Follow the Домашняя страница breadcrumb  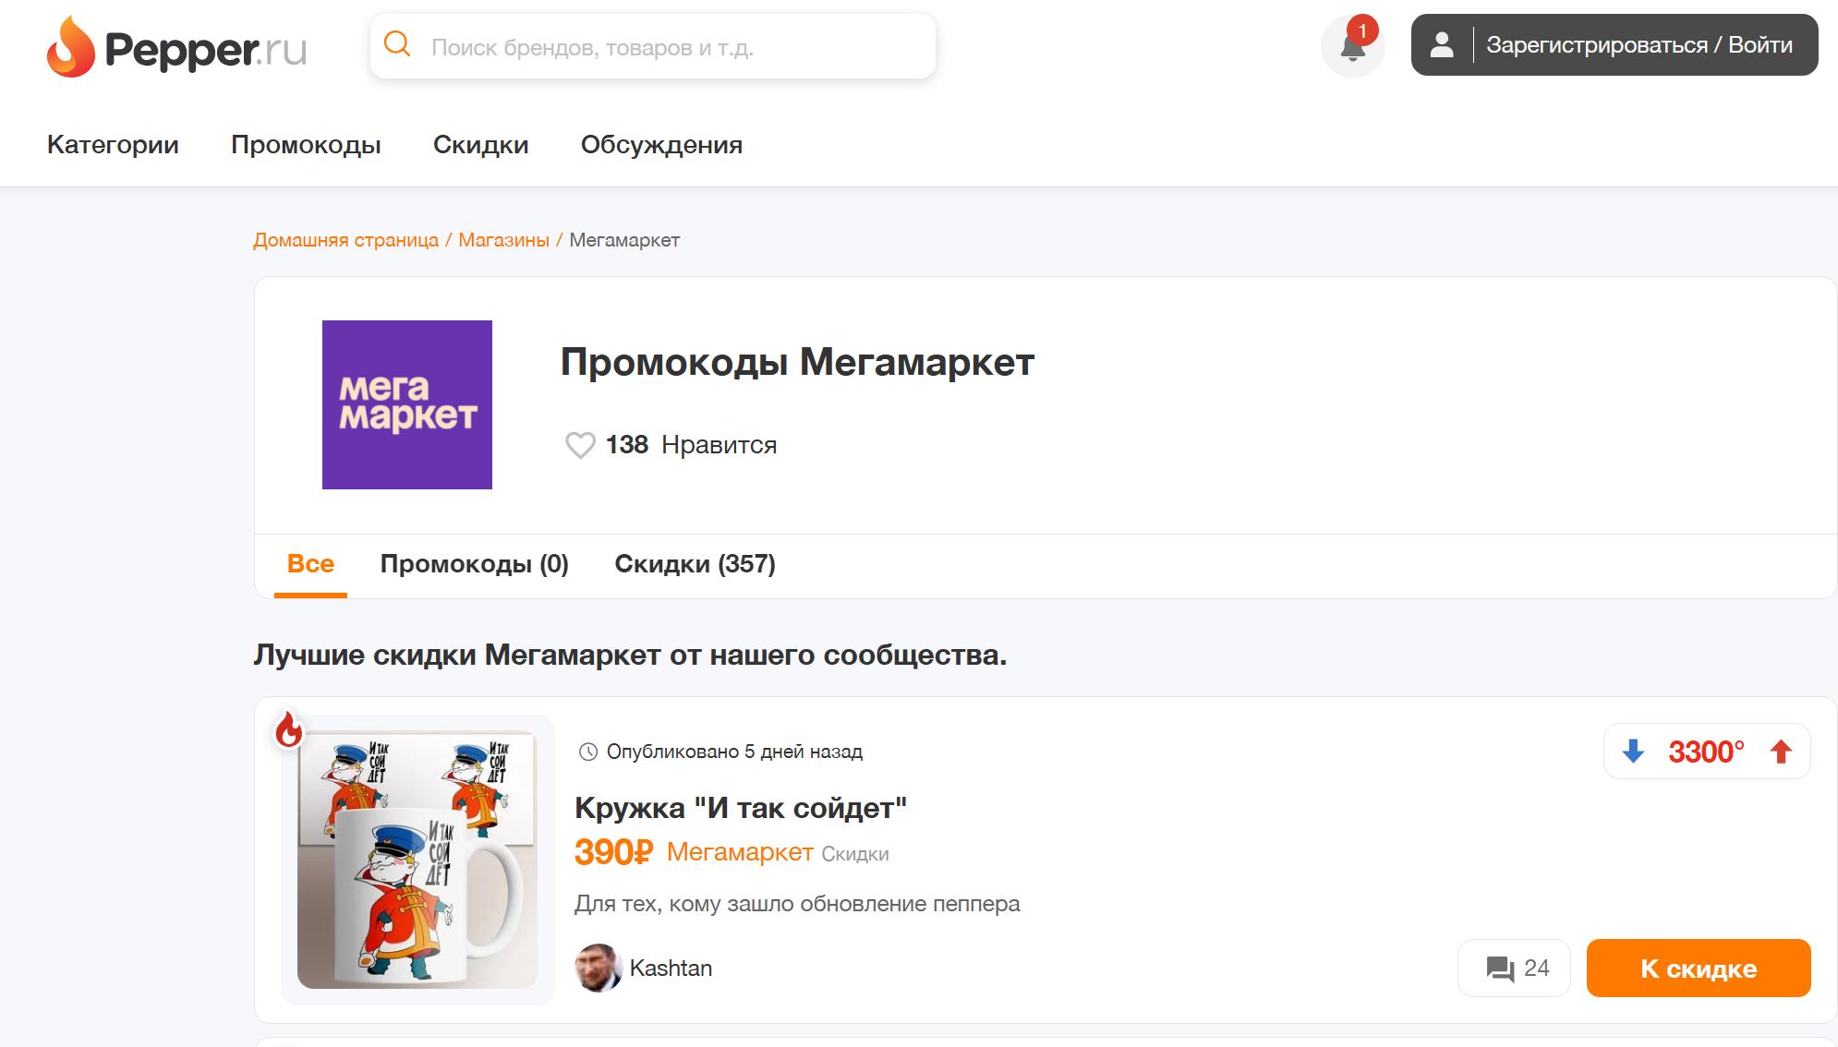pos(346,240)
